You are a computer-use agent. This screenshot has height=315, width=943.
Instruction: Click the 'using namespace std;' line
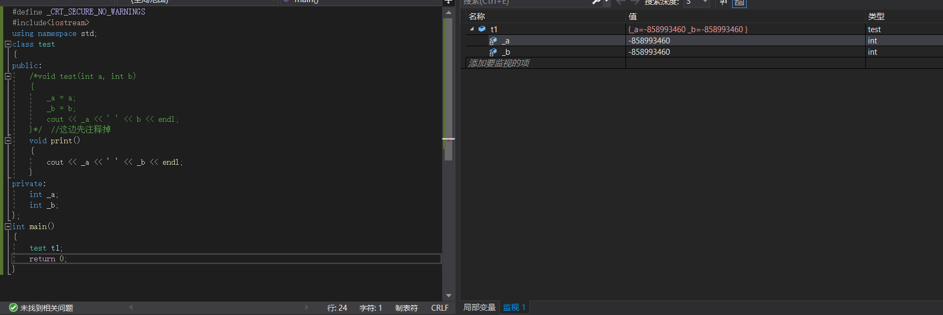tap(55, 33)
